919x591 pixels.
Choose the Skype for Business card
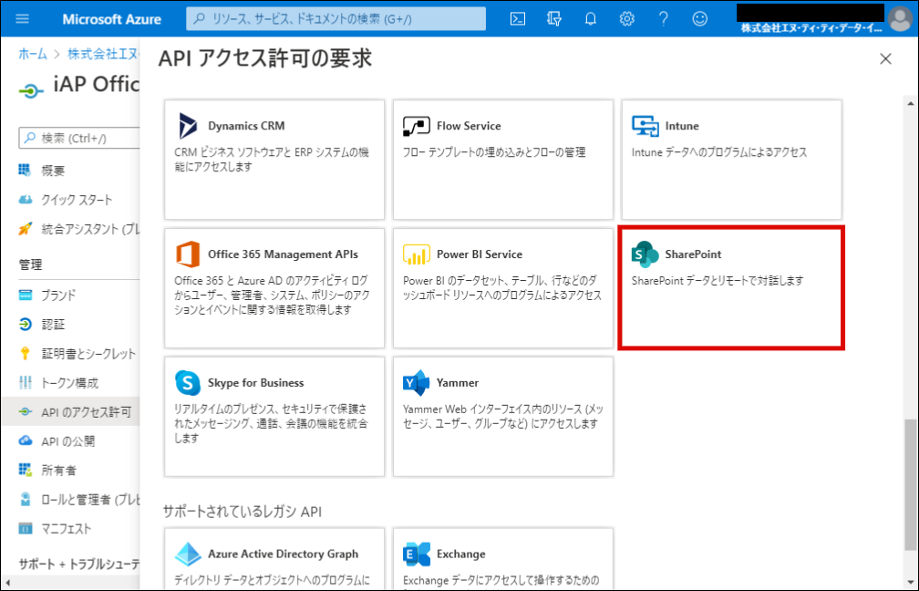coord(274,417)
